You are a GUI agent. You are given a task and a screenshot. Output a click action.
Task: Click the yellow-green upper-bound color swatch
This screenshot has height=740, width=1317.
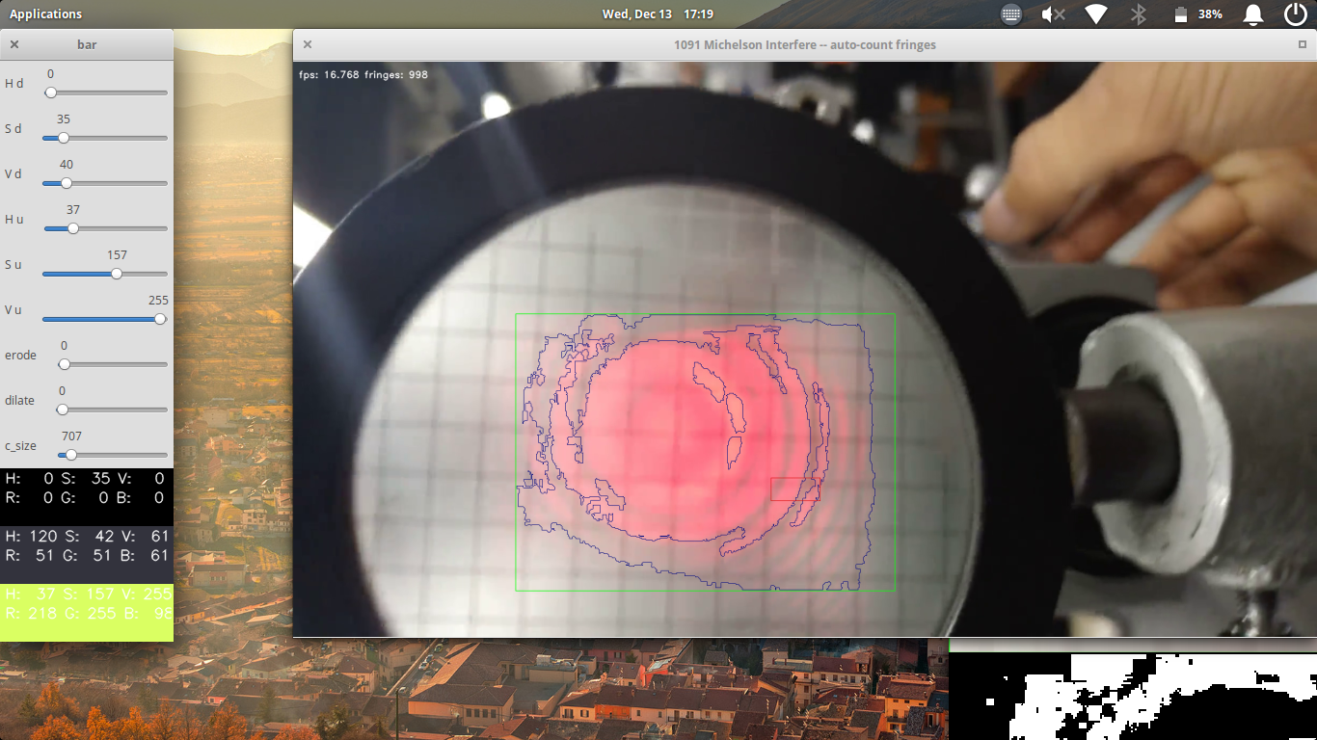87,612
